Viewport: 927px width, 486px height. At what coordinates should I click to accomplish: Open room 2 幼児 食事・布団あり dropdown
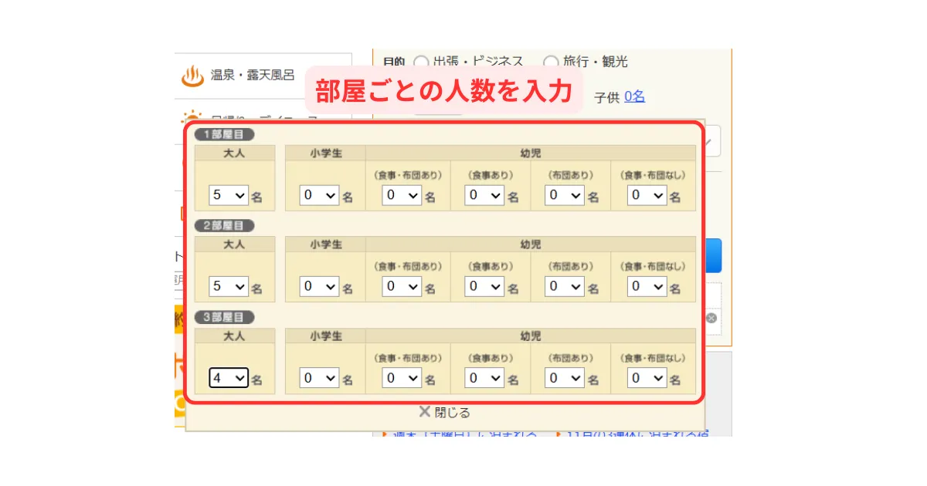pos(402,287)
